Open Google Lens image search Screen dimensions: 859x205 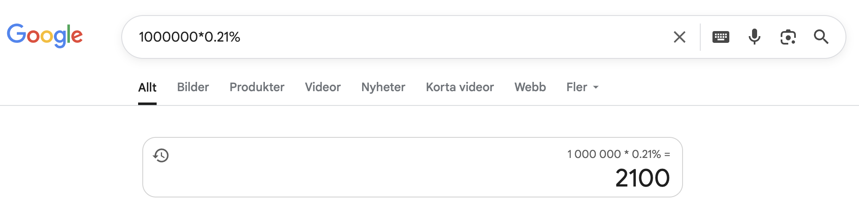tap(788, 37)
